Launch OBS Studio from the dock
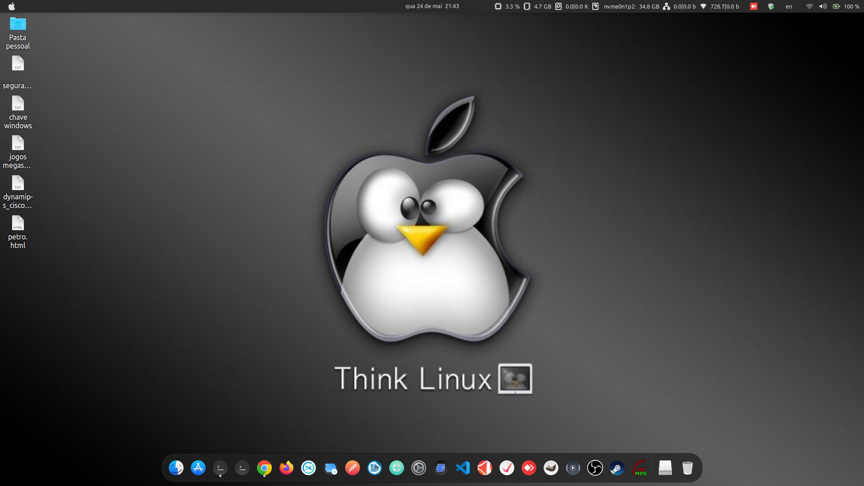 pos(595,468)
